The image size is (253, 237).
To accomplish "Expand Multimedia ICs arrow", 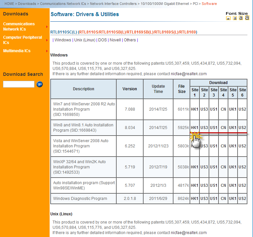I will coord(47,51).
